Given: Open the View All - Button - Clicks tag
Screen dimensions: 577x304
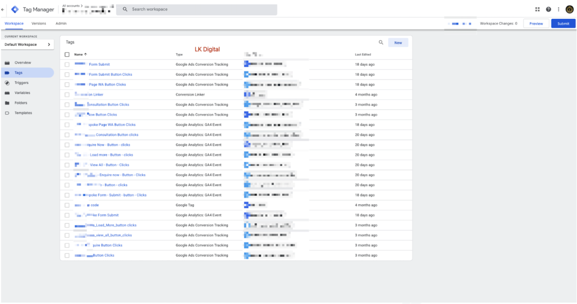Looking at the screenshot, I should 110,165.
